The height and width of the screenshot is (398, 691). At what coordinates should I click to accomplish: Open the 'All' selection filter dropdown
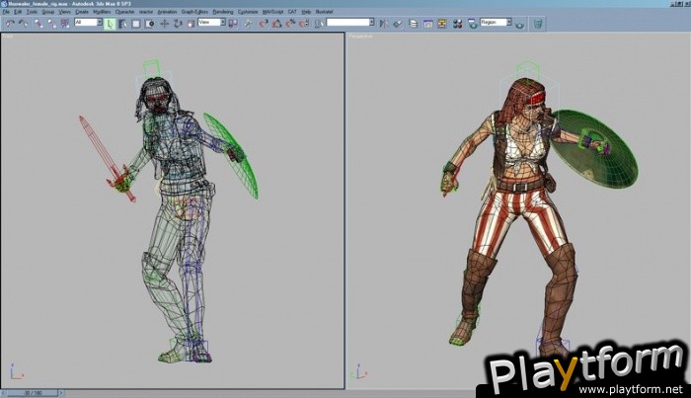86,22
